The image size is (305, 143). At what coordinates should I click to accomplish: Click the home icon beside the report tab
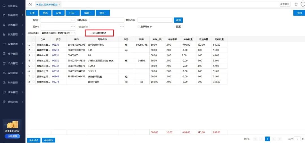(30, 5)
